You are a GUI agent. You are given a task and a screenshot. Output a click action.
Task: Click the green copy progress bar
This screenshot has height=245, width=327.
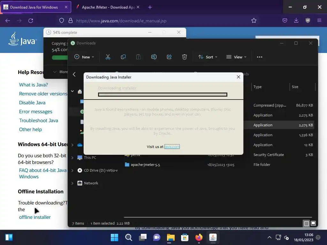60,57
